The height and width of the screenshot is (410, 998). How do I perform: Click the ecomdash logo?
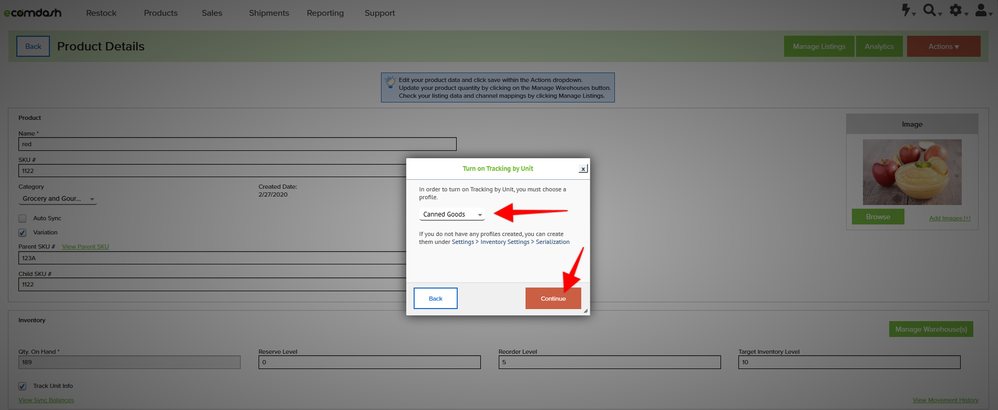[33, 13]
